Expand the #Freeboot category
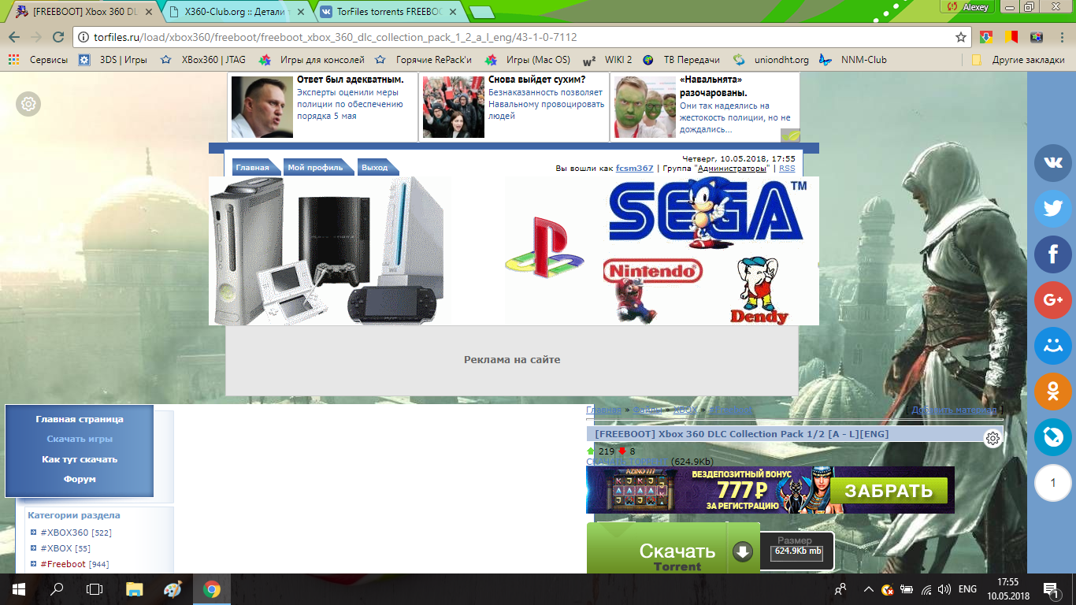The height and width of the screenshot is (605, 1076). (34, 564)
